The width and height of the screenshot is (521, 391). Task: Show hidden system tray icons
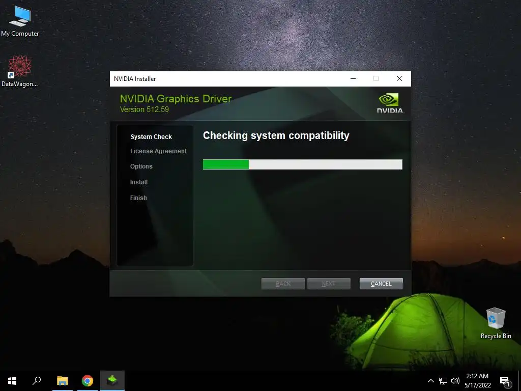tap(430, 381)
